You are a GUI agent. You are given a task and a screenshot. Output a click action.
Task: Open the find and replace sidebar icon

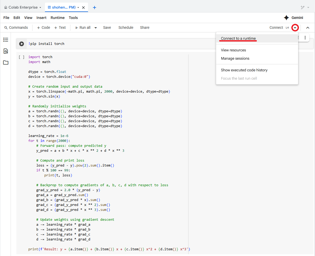point(6,51)
